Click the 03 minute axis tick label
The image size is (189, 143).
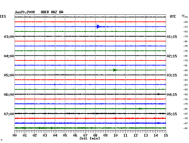[45, 135]
